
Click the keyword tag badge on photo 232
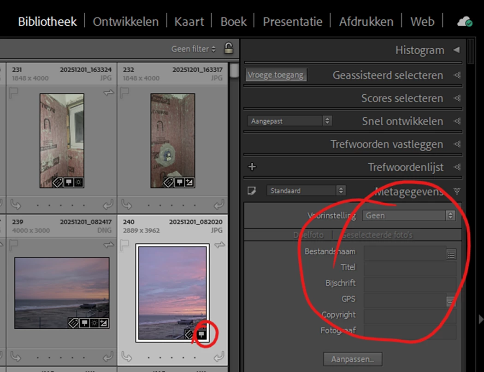pos(168,182)
